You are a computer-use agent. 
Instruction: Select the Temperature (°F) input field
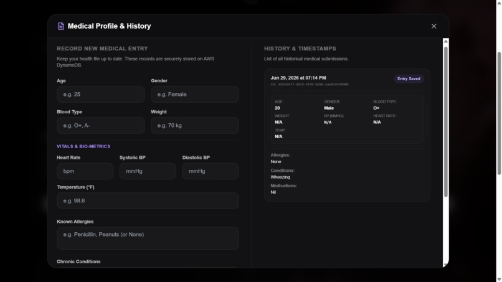148,200
